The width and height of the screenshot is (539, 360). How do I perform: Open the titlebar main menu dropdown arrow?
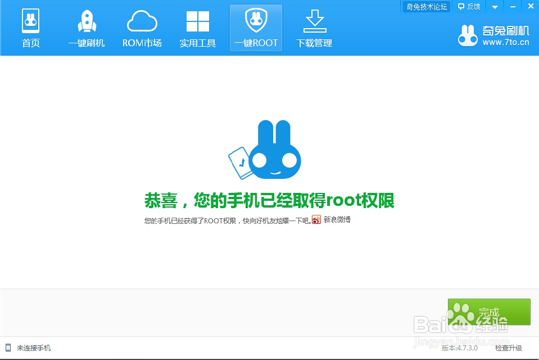click(494, 6)
